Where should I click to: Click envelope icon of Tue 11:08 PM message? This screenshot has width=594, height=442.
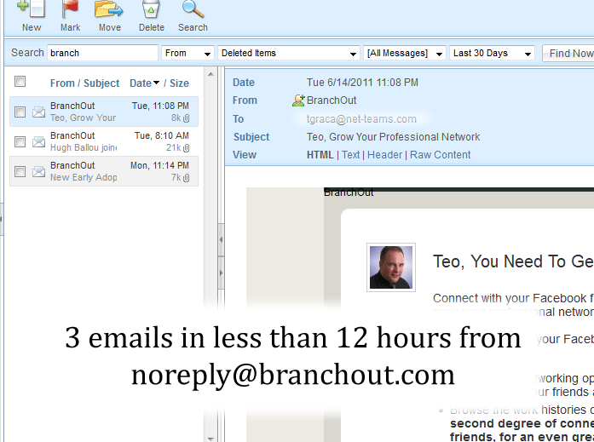point(38,112)
